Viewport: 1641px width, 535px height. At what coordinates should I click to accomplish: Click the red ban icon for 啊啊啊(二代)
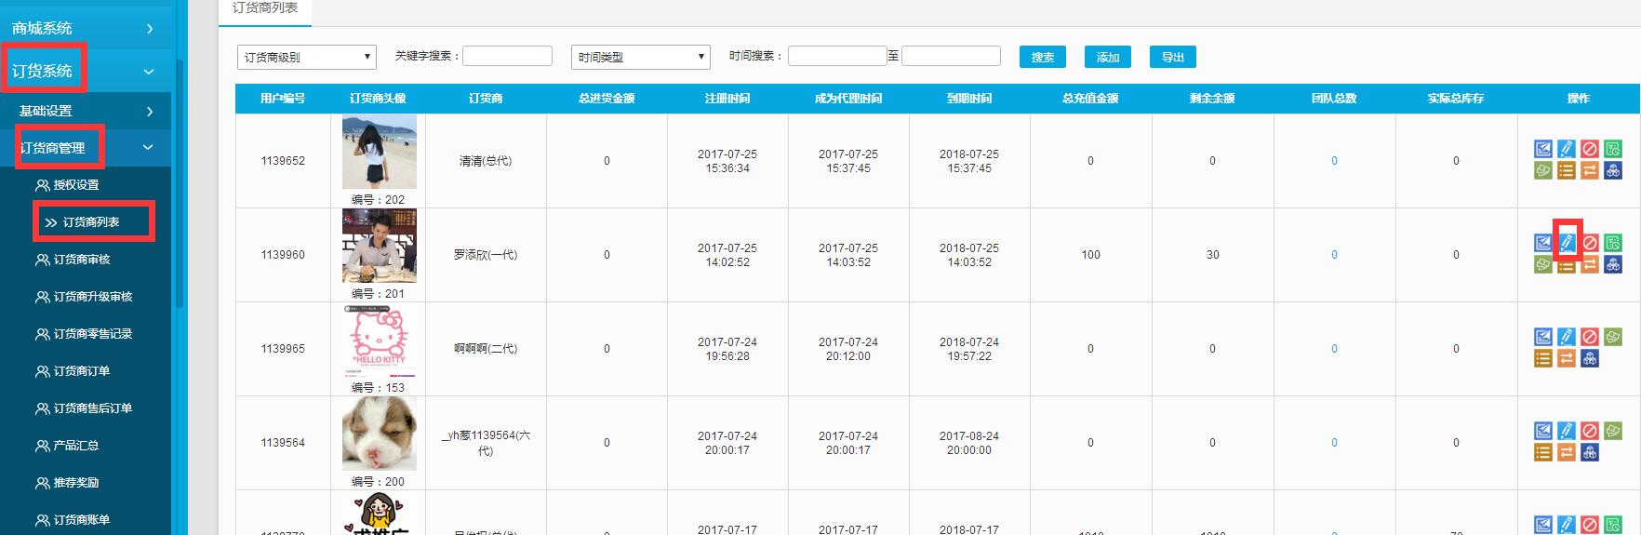1590,337
